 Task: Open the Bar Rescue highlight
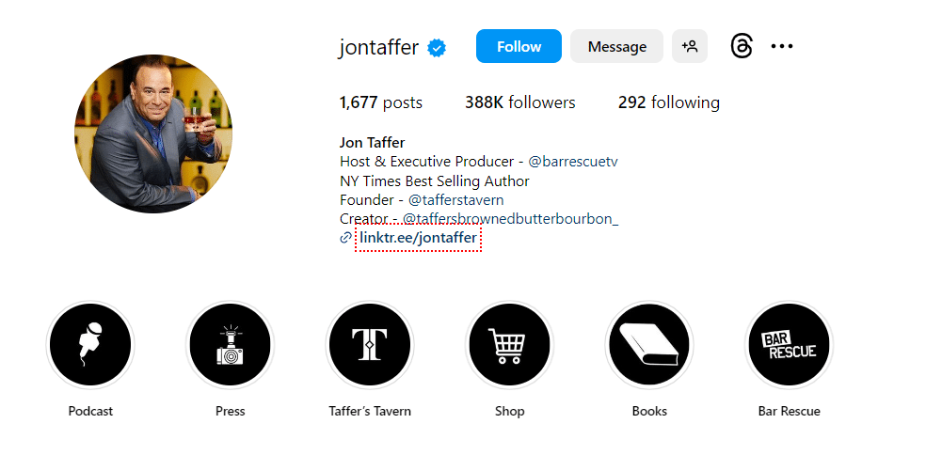789,345
